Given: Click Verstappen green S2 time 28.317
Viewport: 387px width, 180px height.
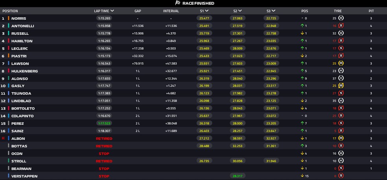Looking at the screenshot, I should pyautogui.click(x=238, y=176).
